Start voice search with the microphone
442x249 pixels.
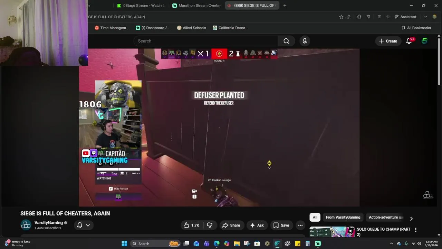(x=305, y=41)
